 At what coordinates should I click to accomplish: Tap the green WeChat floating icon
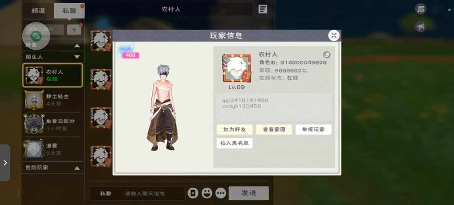coord(36,36)
